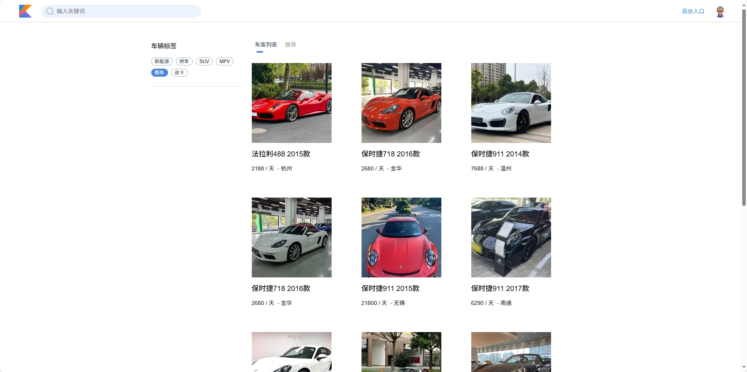The height and width of the screenshot is (372, 747).
Task: Open the 保时捷911 2017款 title
Action: (x=500, y=289)
